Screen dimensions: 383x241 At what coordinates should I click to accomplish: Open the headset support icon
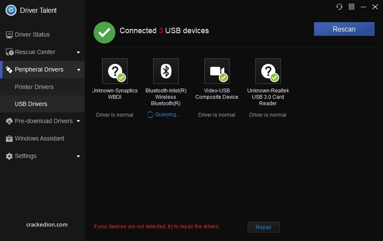pyautogui.click(x=339, y=6)
